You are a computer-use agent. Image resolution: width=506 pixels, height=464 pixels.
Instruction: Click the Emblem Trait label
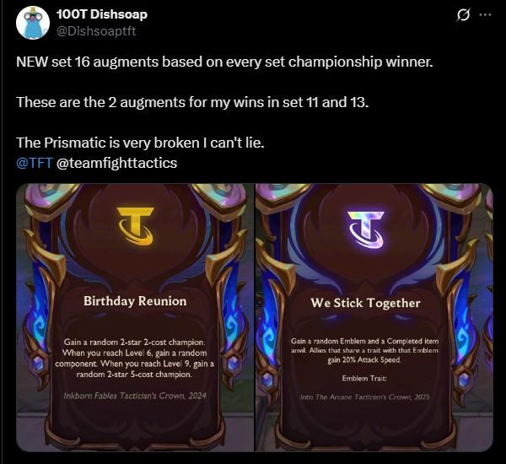pos(364,378)
